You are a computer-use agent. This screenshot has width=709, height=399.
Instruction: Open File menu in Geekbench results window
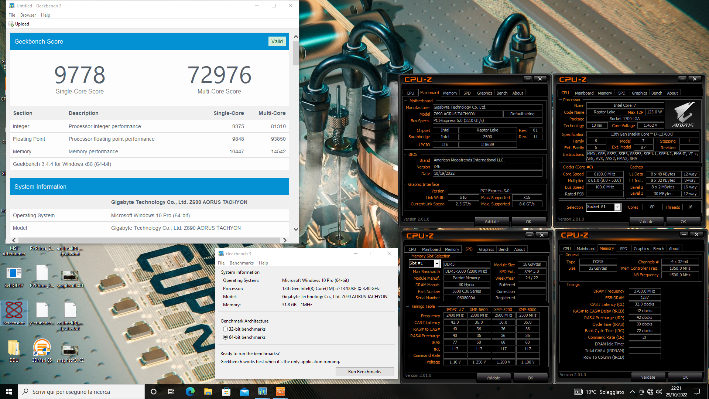(x=12, y=15)
